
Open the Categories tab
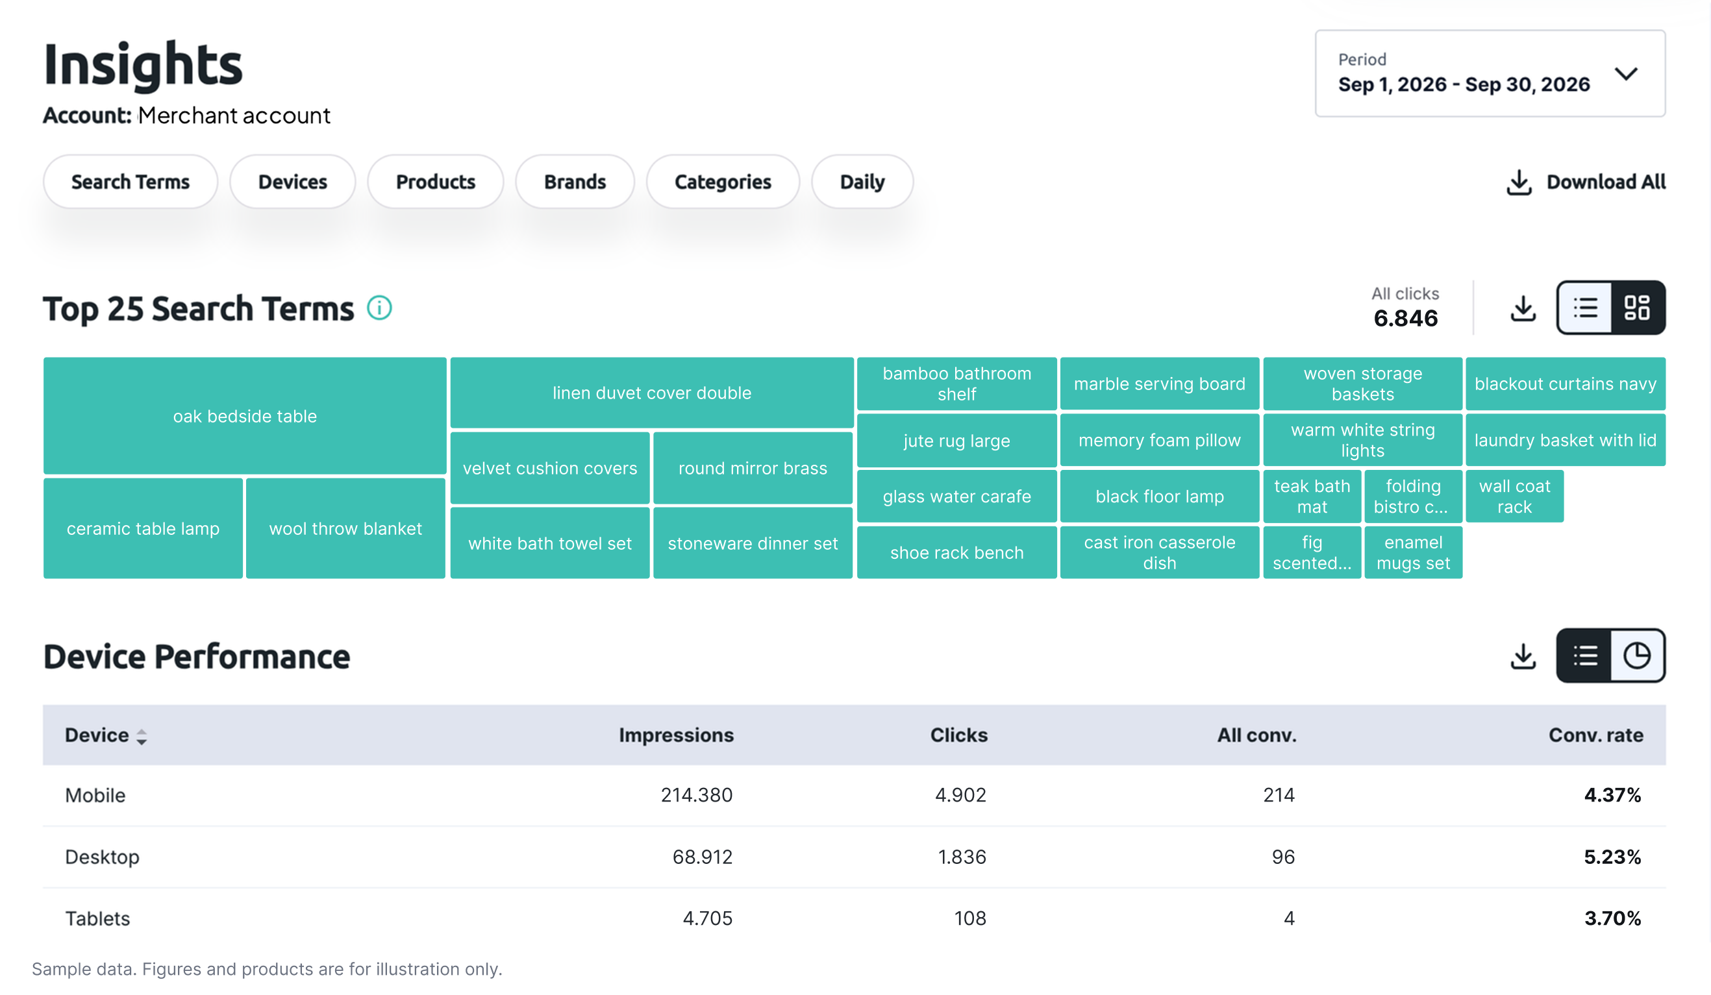click(723, 182)
